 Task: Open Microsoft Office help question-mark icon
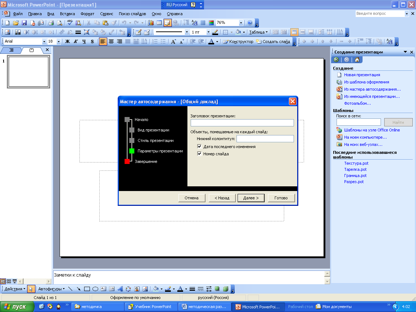click(250, 23)
